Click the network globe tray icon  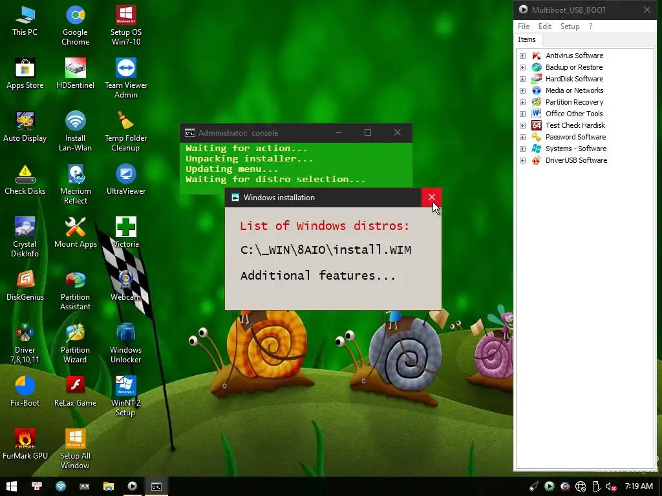581,487
